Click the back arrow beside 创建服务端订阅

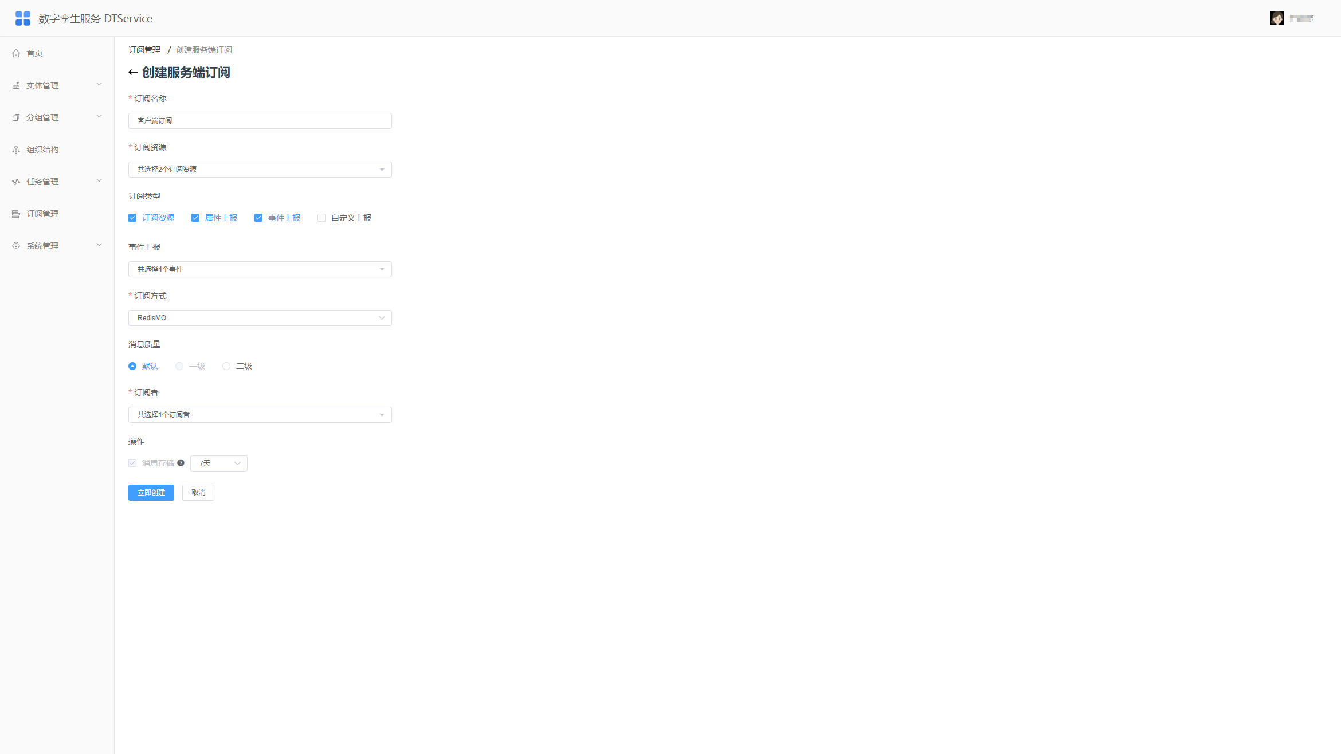(x=133, y=72)
